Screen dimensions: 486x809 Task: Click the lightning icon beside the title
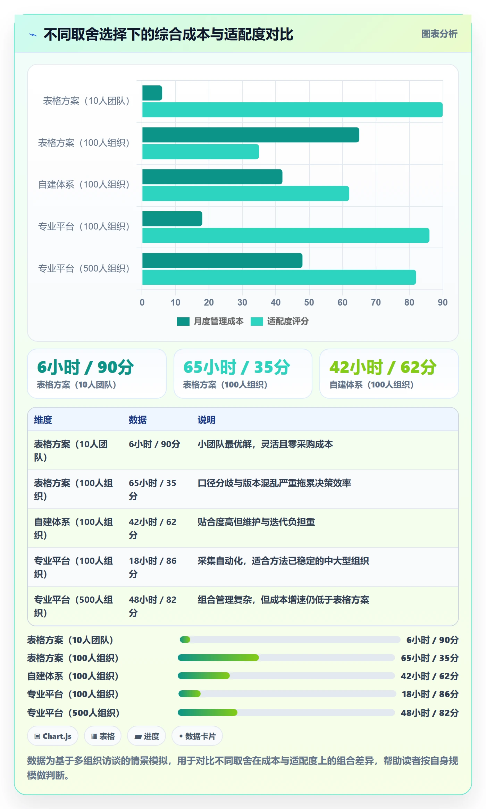33,35
